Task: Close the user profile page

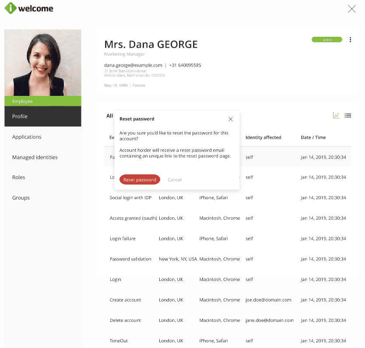Action: coord(351,9)
